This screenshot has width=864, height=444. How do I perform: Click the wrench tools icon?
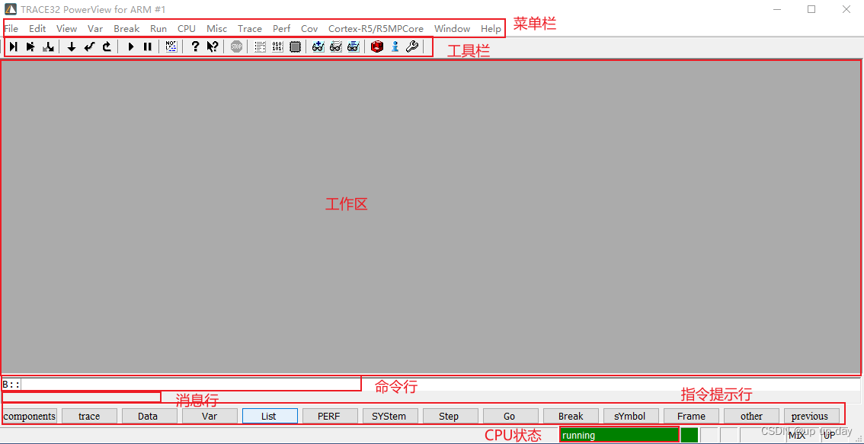412,46
